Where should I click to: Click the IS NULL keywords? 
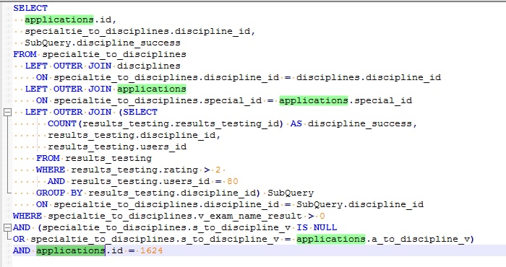tap(317, 228)
